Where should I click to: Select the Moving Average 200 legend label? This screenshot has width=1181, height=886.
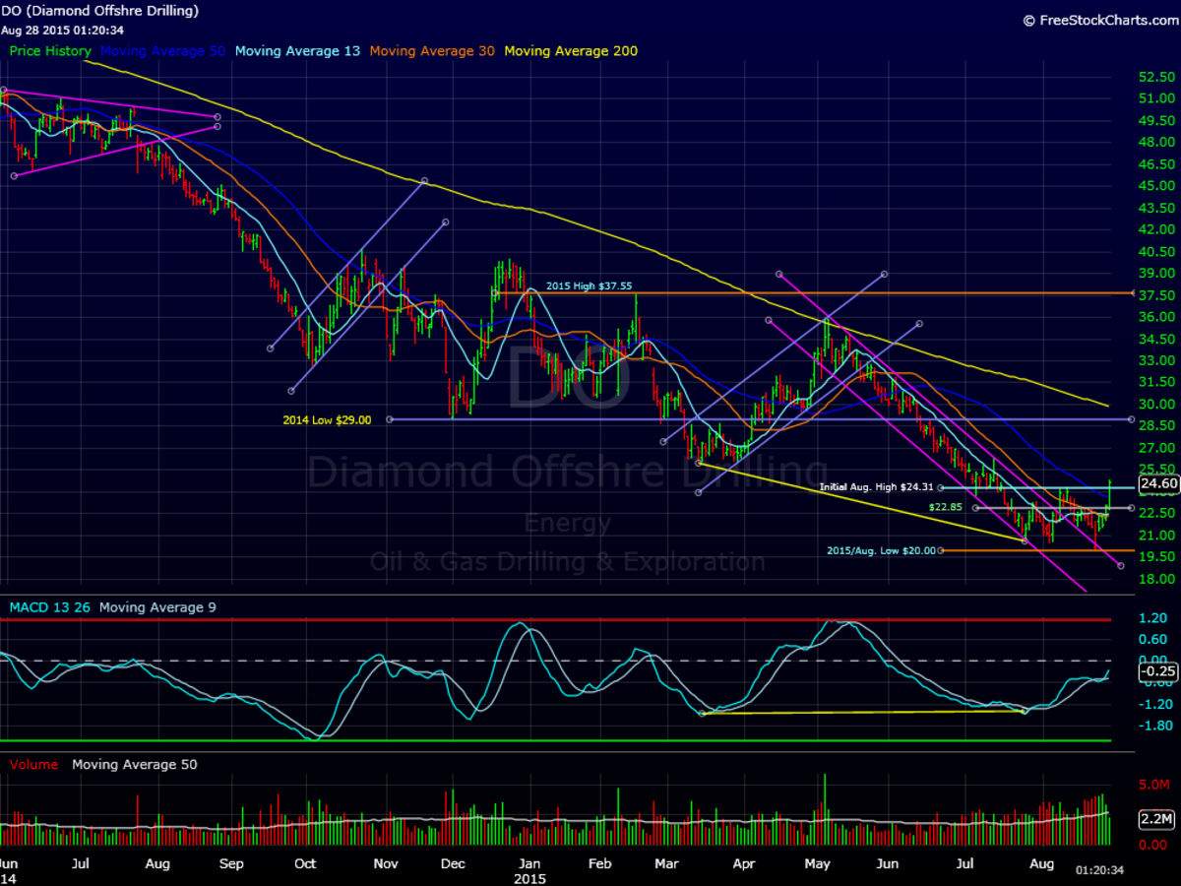pos(571,50)
